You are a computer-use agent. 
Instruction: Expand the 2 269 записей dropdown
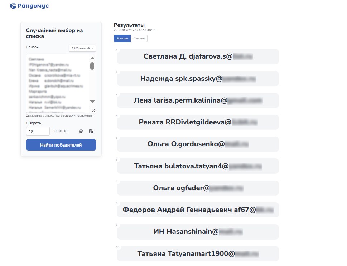point(82,48)
